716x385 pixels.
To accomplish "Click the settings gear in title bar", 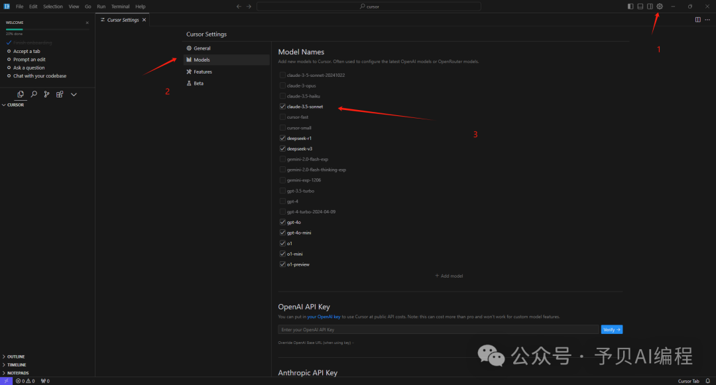I will 660,7.
